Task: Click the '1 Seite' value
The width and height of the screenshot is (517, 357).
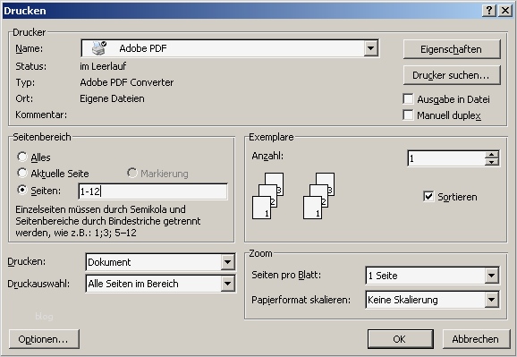Action: (x=383, y=276)
